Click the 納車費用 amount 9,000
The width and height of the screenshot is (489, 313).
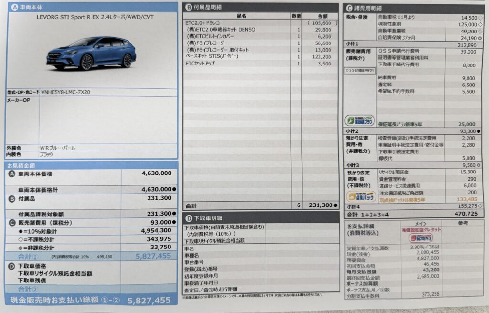click(x=469, y=78)
